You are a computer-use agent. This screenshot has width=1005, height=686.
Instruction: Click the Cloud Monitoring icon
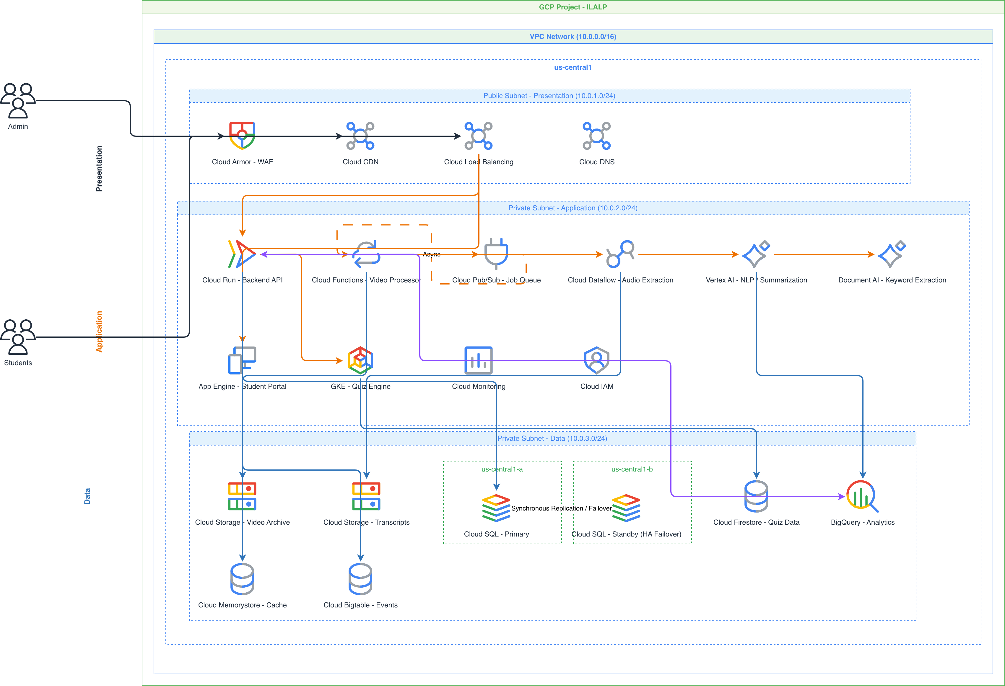478,360
